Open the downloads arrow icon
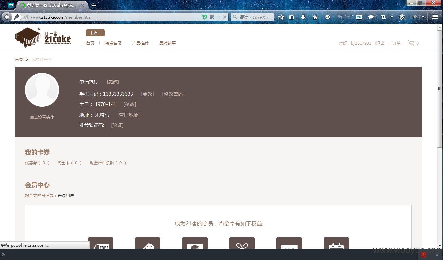Screen dimensions: 443x260 coord(303,17)
